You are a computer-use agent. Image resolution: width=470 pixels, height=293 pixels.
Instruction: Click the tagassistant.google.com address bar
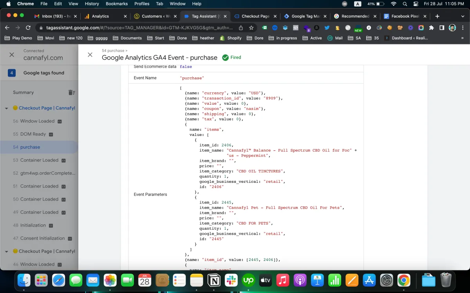pyautogui.click(x=139, y=28)
